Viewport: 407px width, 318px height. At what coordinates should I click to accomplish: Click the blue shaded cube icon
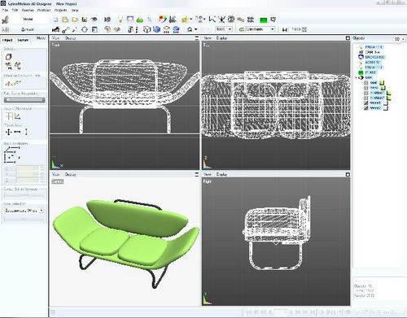(x=156, y=29)
